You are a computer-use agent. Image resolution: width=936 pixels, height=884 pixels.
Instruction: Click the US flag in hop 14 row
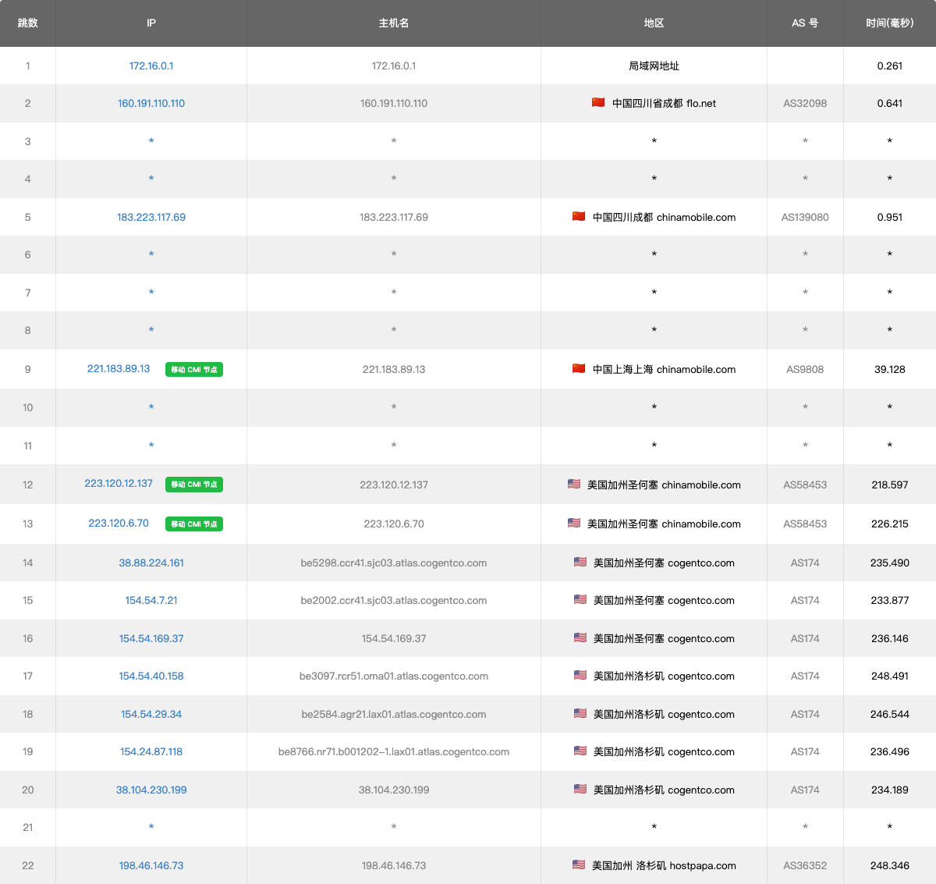pos(580,562)
